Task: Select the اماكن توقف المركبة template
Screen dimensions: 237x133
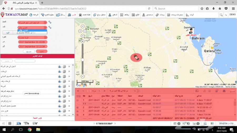Action: click(7, 91)
